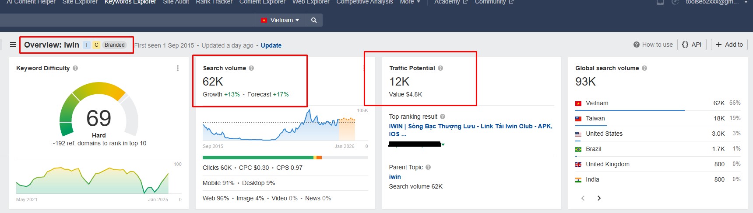Go to previous page of countries
This screenshot has width=753, height=213.
pyautogui.click(x=583, y=198)
